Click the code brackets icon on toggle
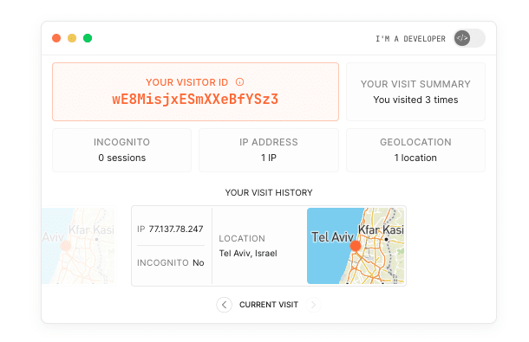 pyautogui.click(x=462, y=38)
